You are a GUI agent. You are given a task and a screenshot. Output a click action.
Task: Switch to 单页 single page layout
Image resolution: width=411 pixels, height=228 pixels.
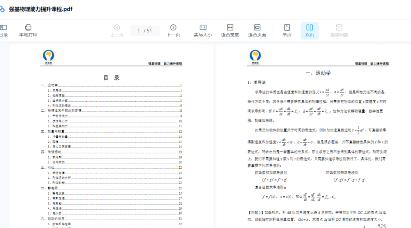(287, 30)
